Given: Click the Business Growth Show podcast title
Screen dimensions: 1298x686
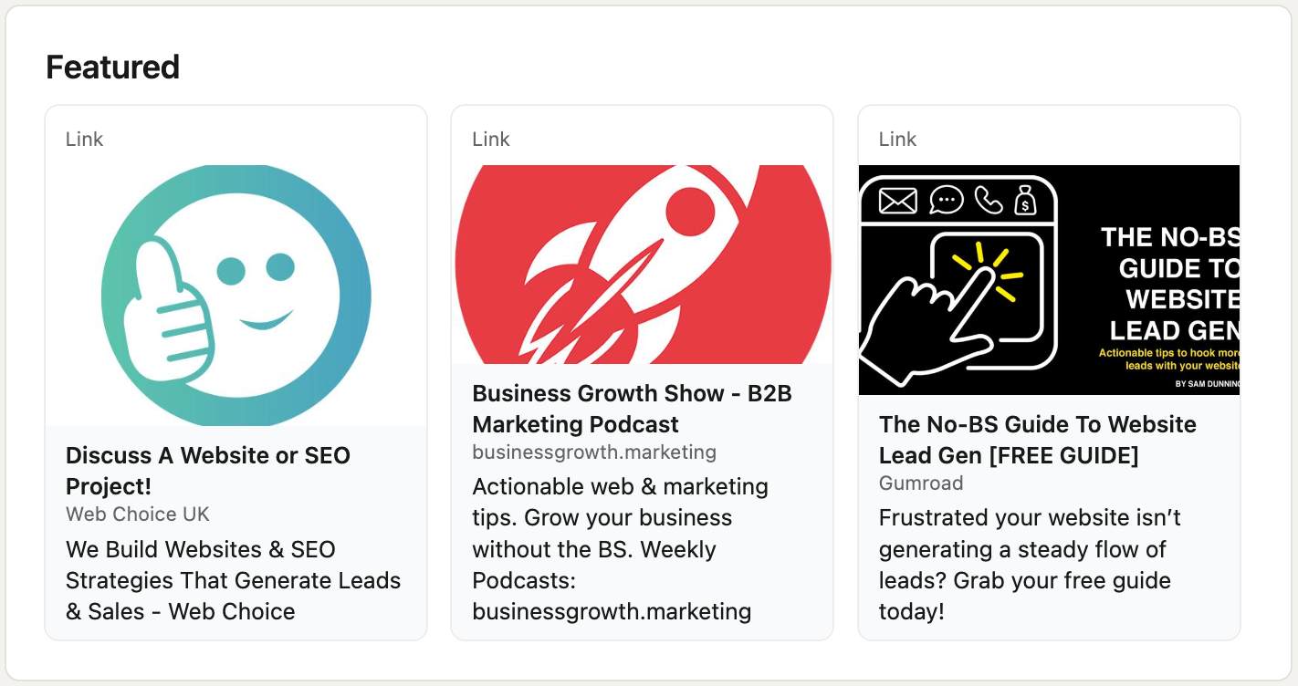Looking at the screenshot, I should (x=632, y=409).
